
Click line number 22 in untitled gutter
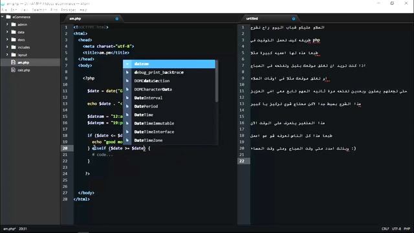[242, 161]
